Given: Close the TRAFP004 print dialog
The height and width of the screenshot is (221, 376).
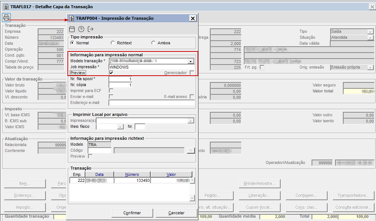Looking at the screenshot, I should point(193,18).
